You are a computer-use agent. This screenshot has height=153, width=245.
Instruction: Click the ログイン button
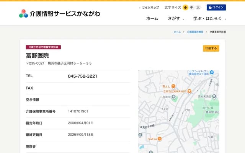[x=216, y=7]
